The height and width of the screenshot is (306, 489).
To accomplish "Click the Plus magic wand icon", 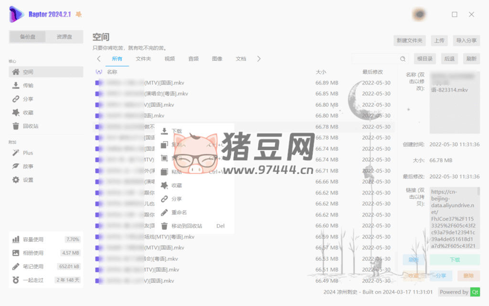I will (x=16, y=153).
